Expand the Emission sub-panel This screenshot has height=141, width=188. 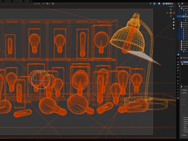[x=185, y=130]
